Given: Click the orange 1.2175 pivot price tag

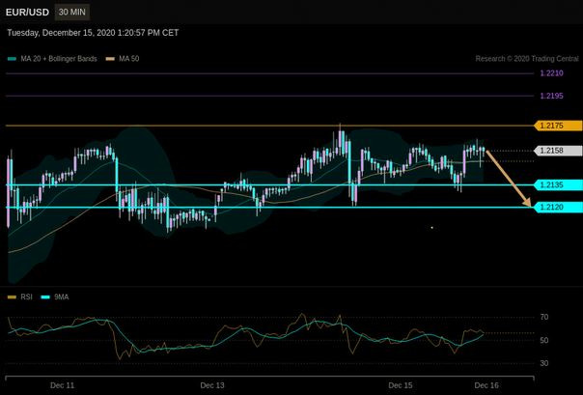Looking at the screenshot, I should [x=558, y=126].
